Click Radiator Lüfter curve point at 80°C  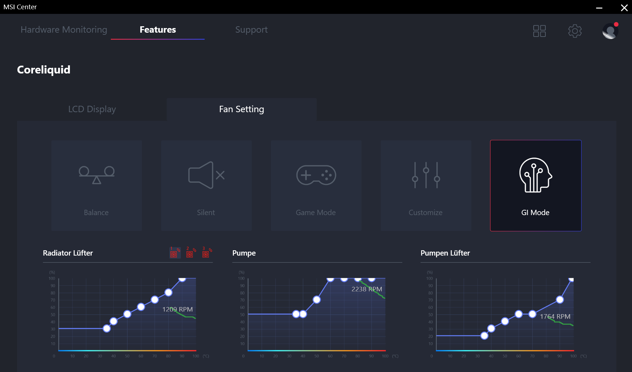pos(169,292)
